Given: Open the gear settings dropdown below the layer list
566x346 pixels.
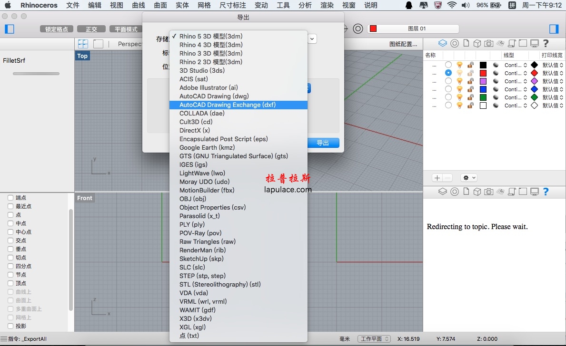Looking at the screenshot, I should pos(469,178).
